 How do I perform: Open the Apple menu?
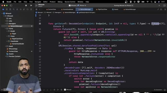pyautogui.click(x=3, y=2)
